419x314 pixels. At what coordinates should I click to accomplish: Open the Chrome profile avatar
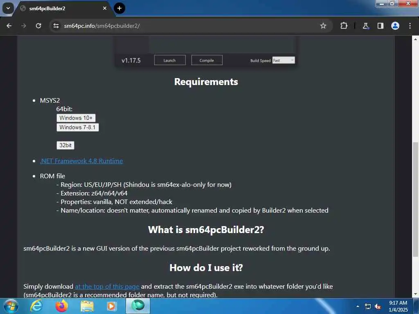pyautogui.click(x=395, y=26)
